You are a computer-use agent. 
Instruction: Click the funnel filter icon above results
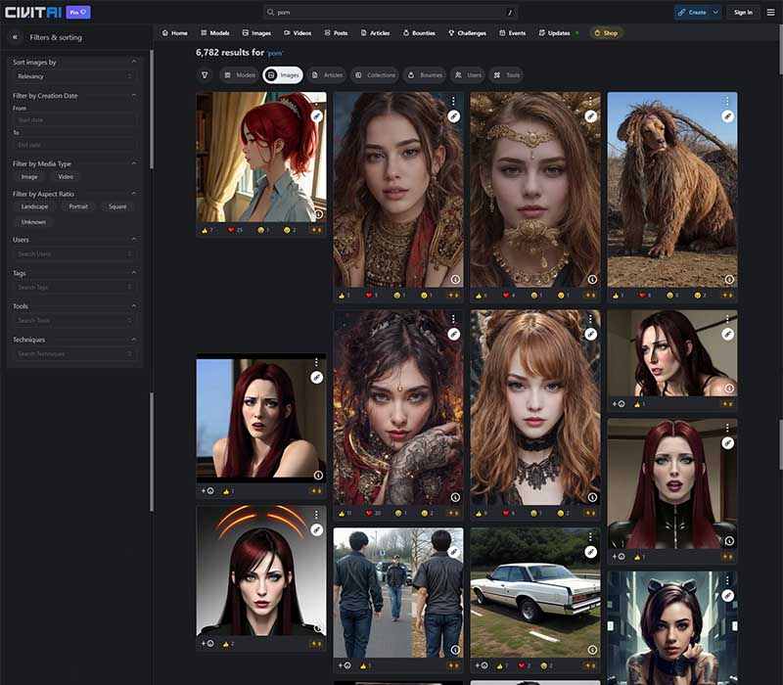click(205, 75)
